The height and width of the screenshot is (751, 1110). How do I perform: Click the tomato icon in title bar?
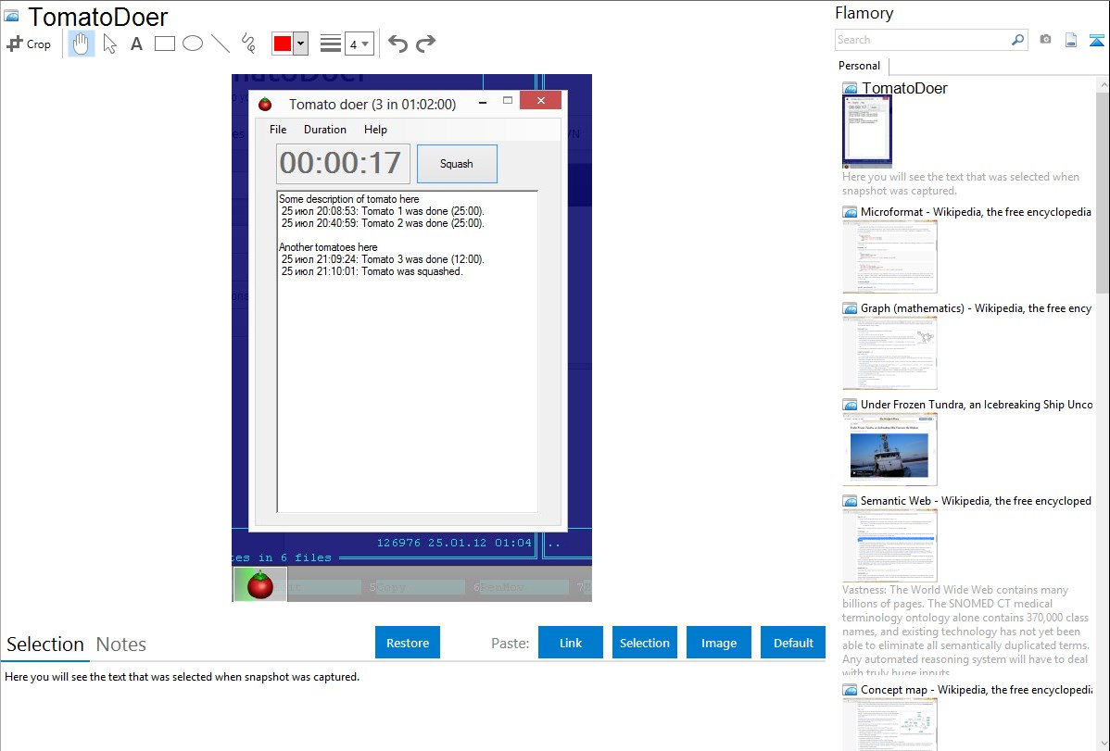click(x=266, y=104)
